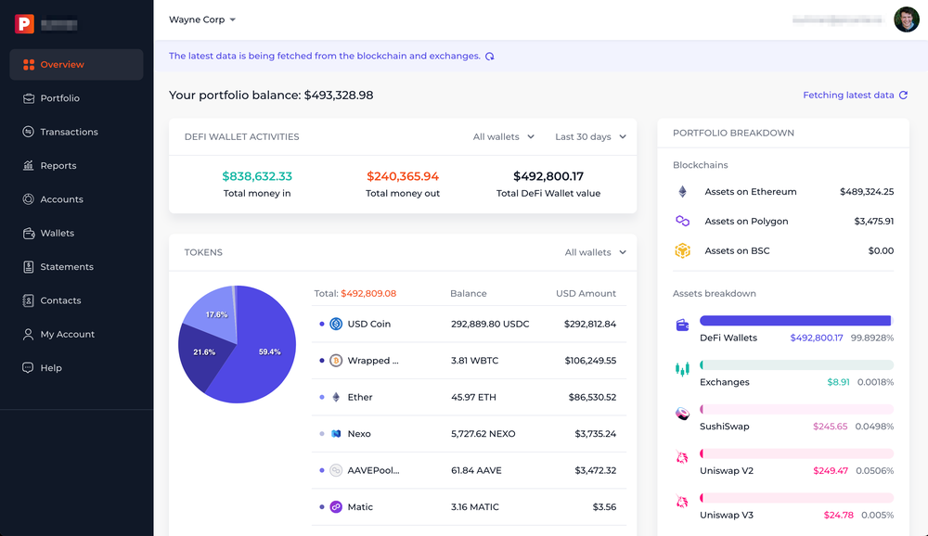Click the Reports chart icon
Screen dimensions: 928x536
(29, 166)
